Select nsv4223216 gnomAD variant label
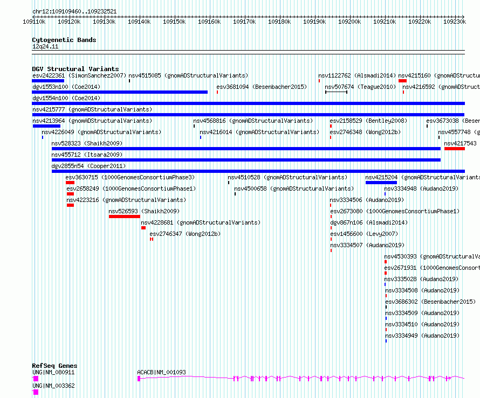The width and height of the screenshot is (480, 398). click(x=126, y=200)
